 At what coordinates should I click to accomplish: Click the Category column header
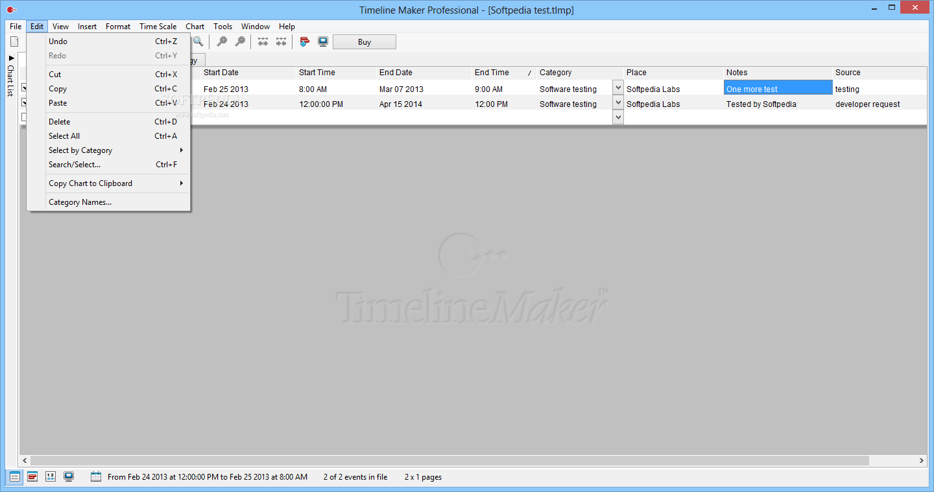(579, 73)
